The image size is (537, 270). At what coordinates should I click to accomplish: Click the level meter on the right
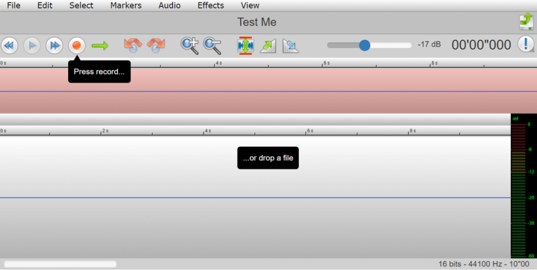(x=524, y=186)
